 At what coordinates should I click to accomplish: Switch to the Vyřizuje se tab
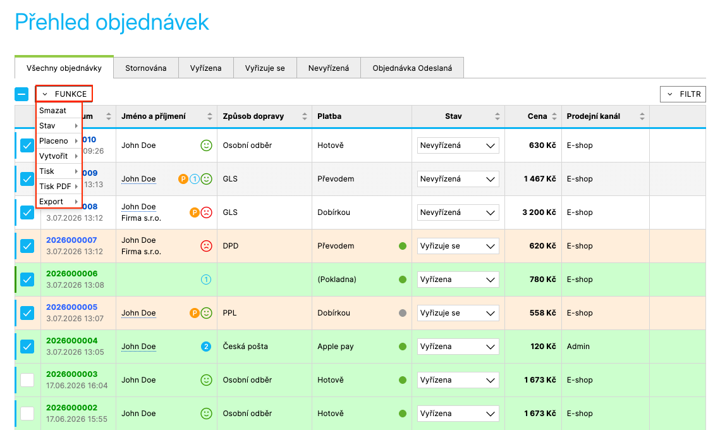click(x=265, y=68)
